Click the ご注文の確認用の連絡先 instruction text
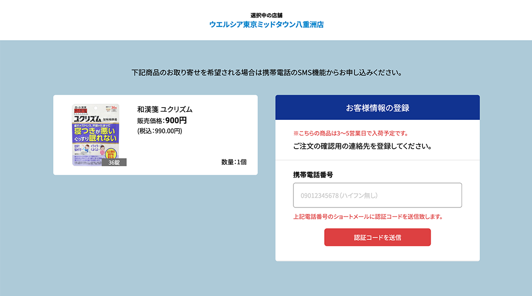532x296 pixels. 363,146
